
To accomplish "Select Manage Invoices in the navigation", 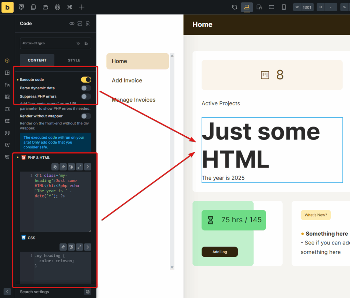I will tap(133, 100).
